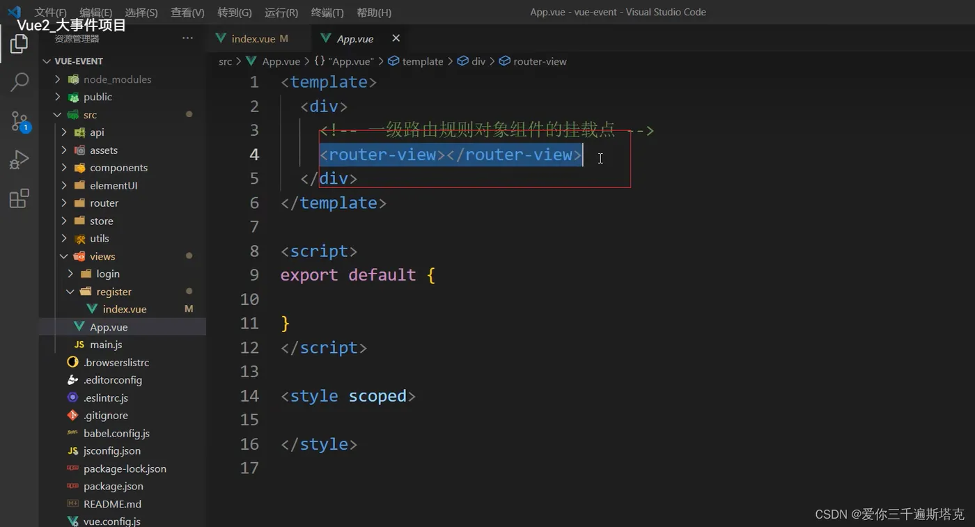Image resolution: width=975 pixels, height=527 pixels.
Task: Expand the elementUI folder
Action: tap(123, 186)
